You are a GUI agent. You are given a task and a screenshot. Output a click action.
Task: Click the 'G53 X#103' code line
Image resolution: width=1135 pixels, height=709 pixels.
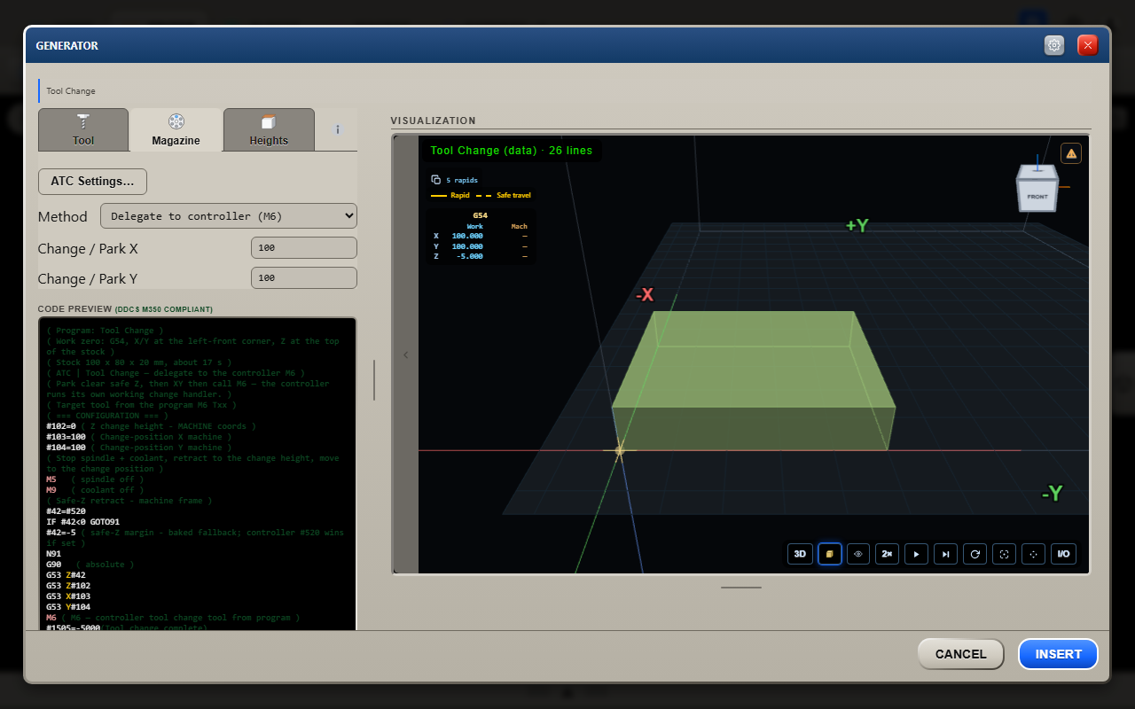tap(68, 596)
